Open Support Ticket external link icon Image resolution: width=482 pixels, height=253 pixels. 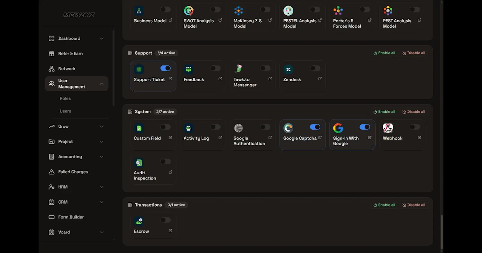coord(171,79)
